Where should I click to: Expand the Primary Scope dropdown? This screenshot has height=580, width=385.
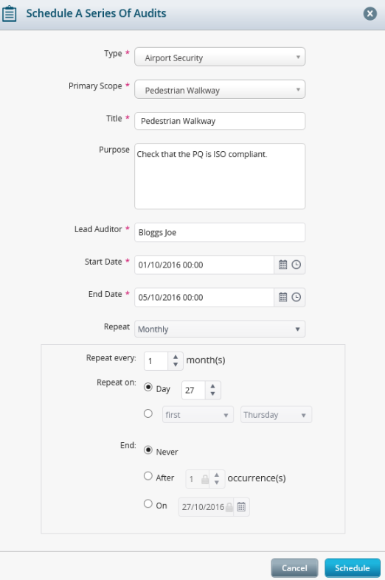(x=220, y=89)
